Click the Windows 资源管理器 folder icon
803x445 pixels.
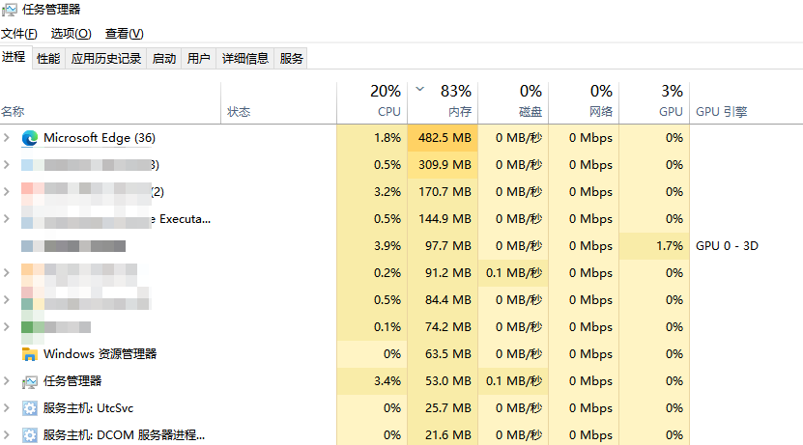(30, 354)
